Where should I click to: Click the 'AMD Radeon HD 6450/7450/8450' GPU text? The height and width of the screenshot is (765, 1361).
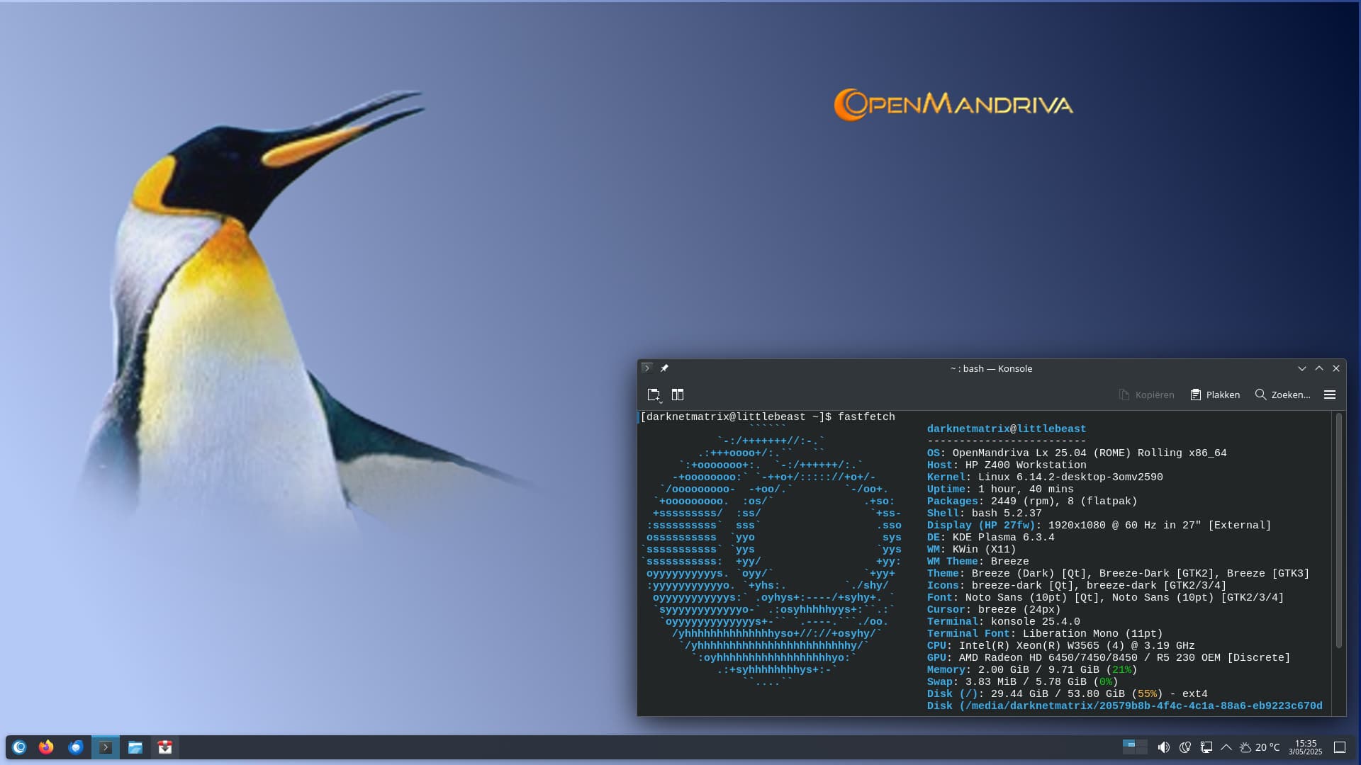tap(1048, 657)
